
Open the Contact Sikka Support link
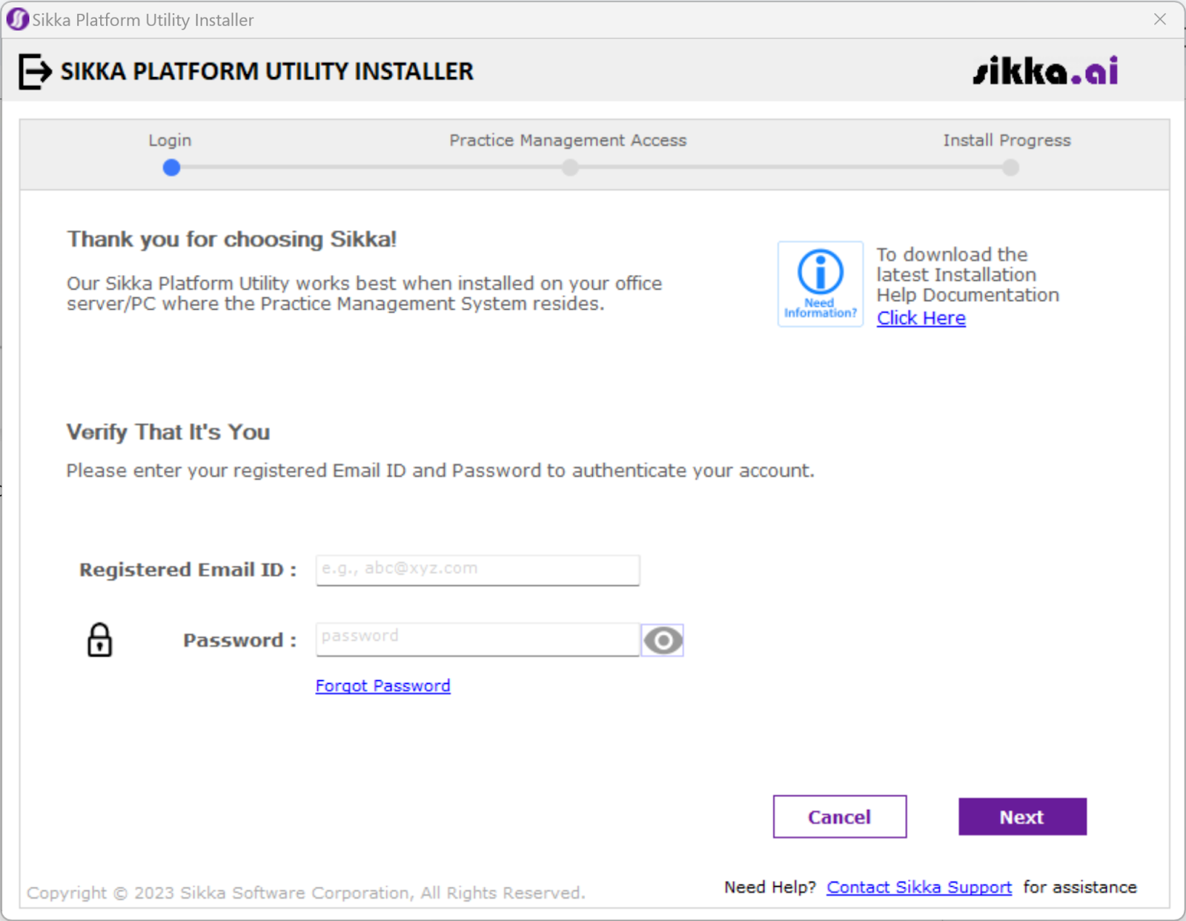tap(919, 887)
